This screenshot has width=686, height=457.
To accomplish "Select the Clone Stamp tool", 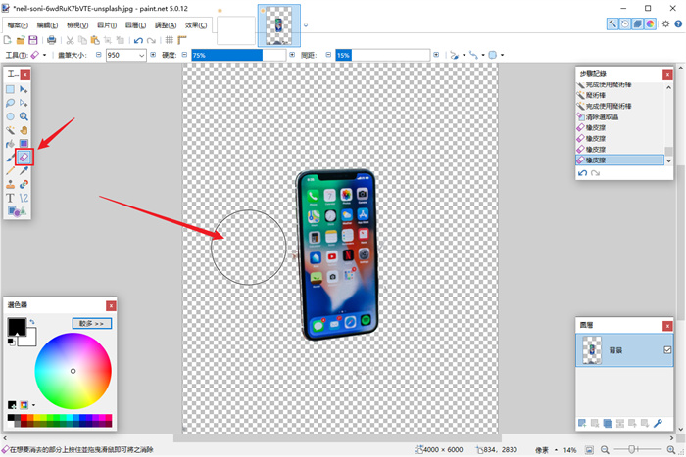I will coord(11,184).
